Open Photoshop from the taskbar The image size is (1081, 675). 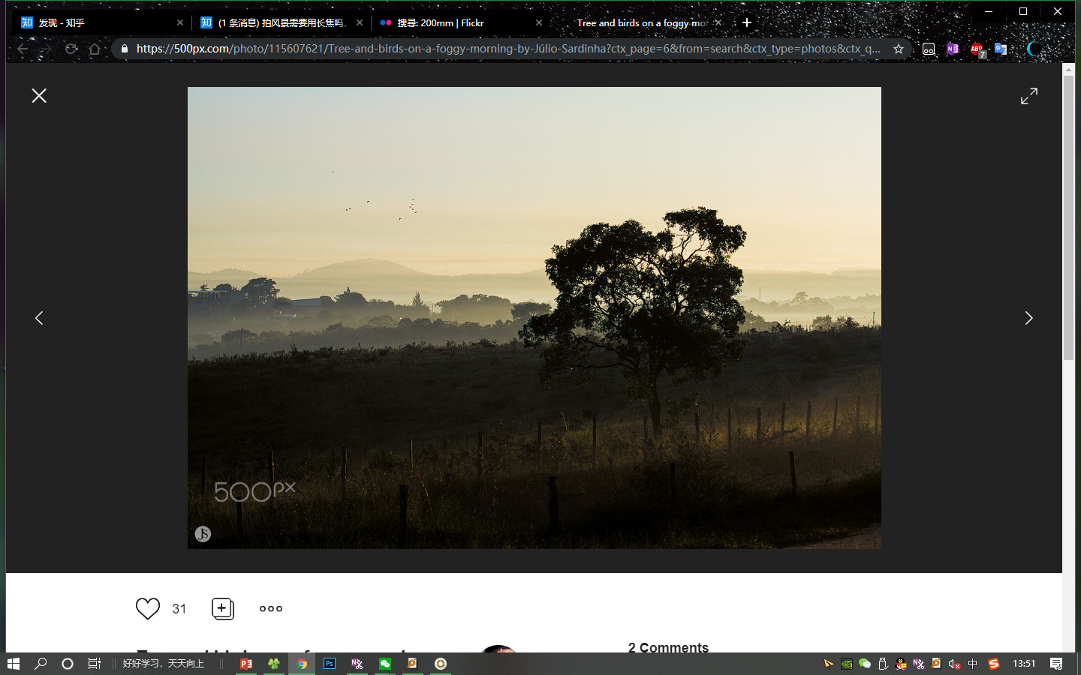pyautogui.click(x=330, y=664)
